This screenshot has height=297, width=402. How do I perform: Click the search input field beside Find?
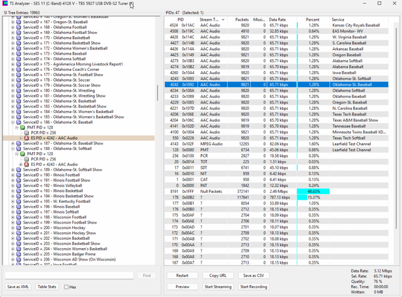[69, 276]
